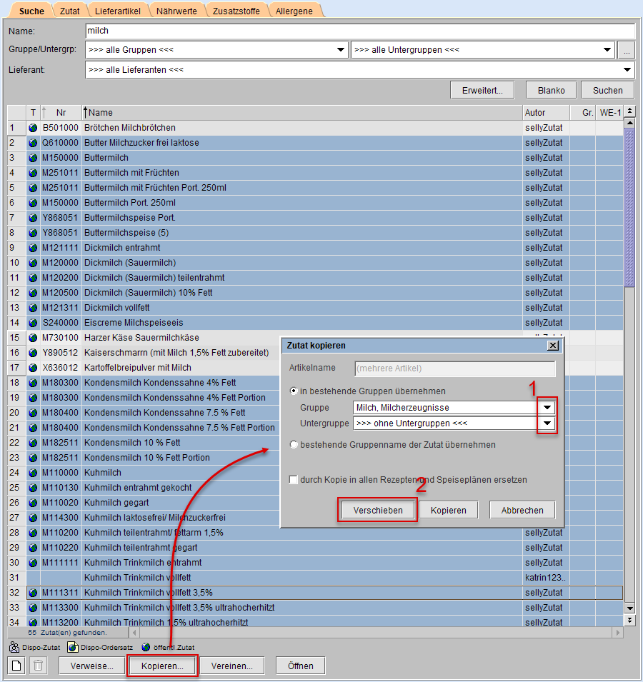Click globe icon next to Kuhmilch gegart
This screenshot has width=643, height=682.
click(33, 503)
